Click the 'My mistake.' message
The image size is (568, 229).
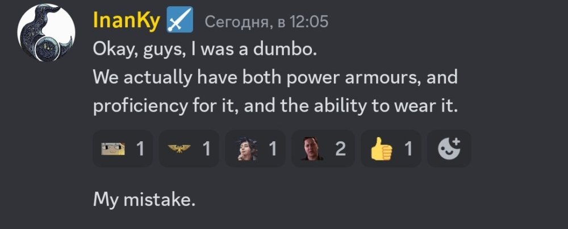pos(144,200)
